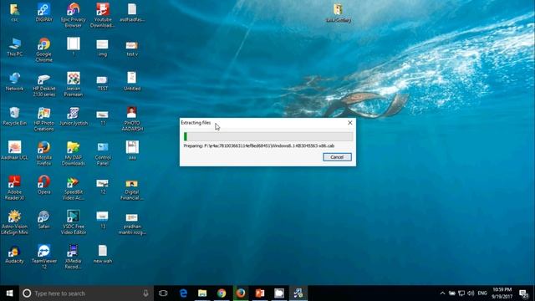Open Microsoft Edge from taskbar

click(183, 293)
